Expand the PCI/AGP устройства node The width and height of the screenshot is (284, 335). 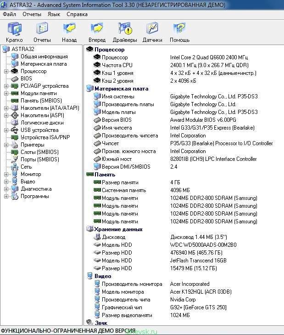pos(6,86)
